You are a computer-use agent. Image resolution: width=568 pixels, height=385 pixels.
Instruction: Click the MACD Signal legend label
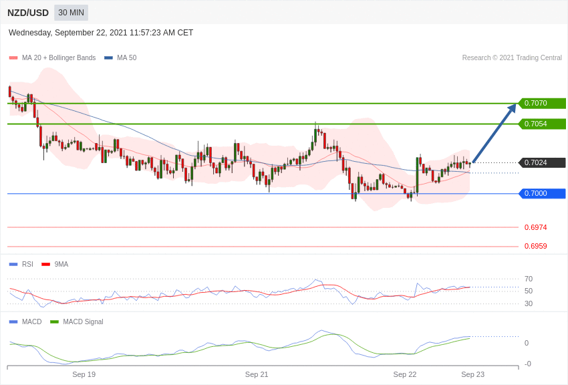(x=83, y=322)
